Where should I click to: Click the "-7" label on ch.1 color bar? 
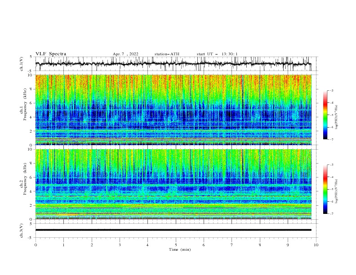(332, 139)
